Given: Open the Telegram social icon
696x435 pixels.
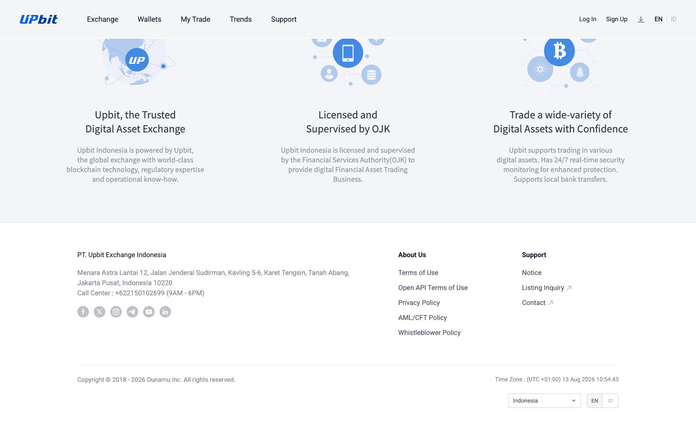Looking at the screenshot, I should (132, 312).
